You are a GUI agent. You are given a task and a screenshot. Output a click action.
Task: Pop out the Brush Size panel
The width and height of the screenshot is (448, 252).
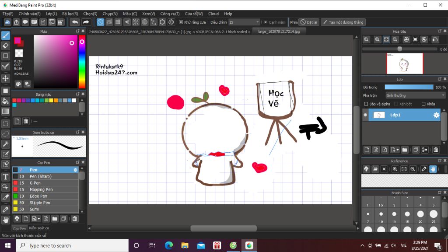440,192
